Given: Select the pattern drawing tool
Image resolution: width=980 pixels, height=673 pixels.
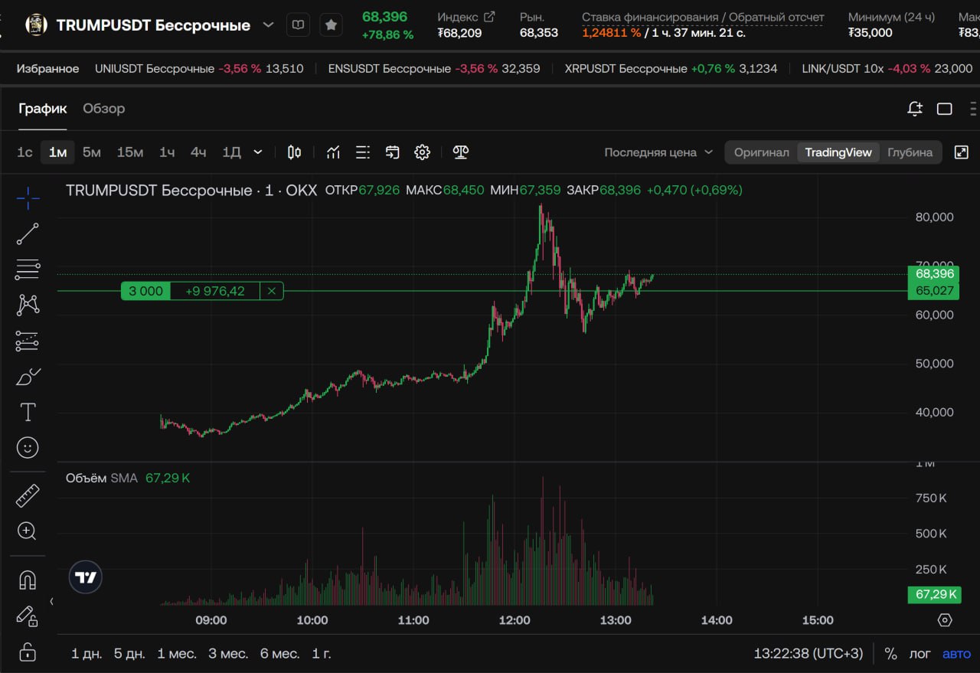Looking at the screenshot, I should tap(28, 305).
